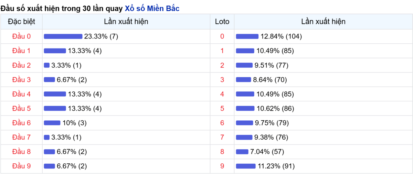Open the Xổ số Miền Bắc link

152,9
